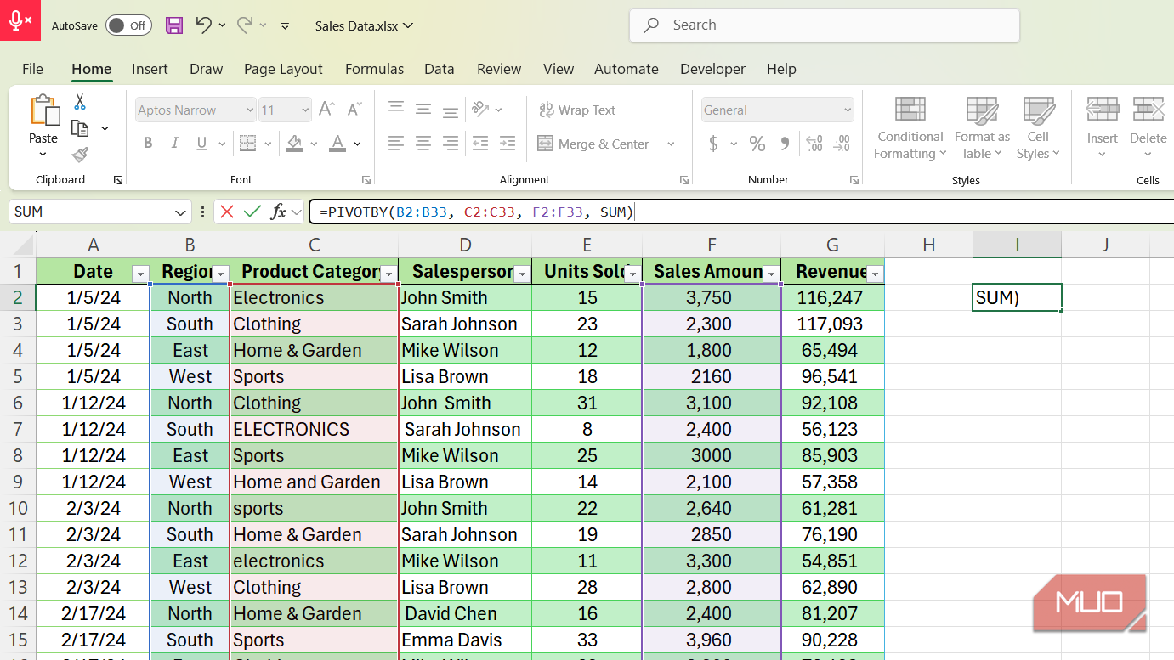1174x660 pixels.
Task: Click the Percent Style icon
Action: click(x=757, y=144)
